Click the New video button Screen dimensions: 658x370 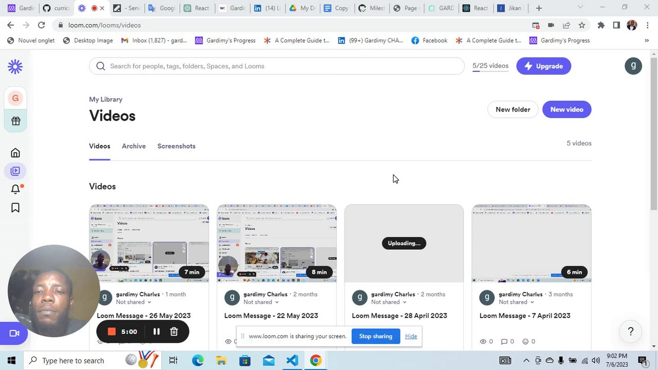point(567,109)
